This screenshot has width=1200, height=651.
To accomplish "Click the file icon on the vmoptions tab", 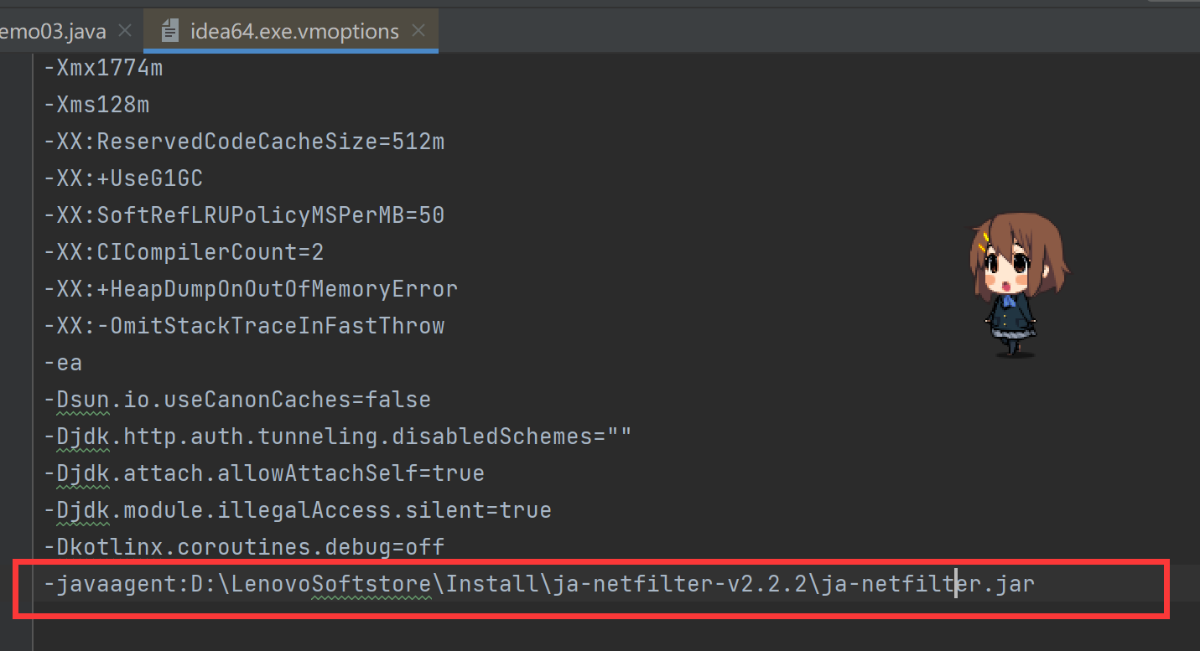I will (x=170, y=32).
